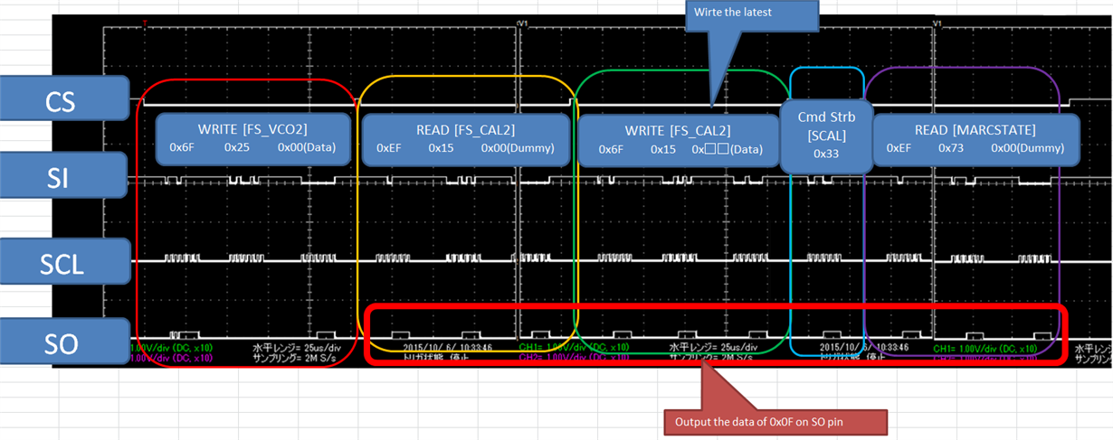The image size is (1113, 440).
Task: Click the 0x25 address value
Action: (x=237, y=148)
